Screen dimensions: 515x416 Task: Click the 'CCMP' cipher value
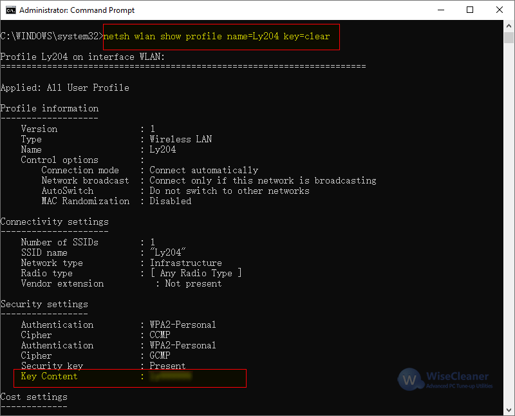(160, 335)
